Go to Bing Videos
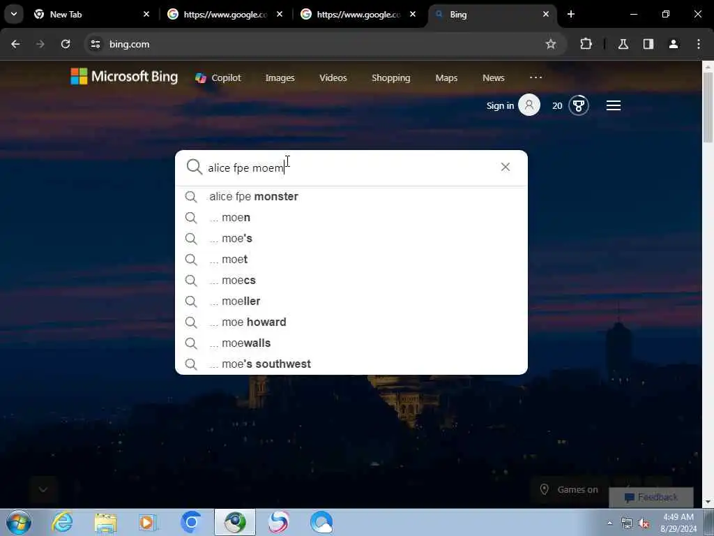 [333, 78]
